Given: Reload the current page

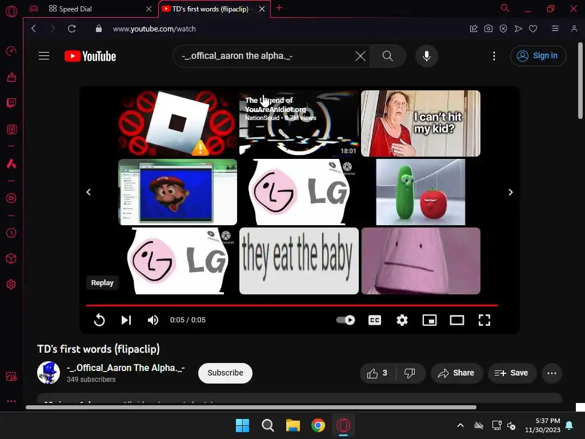Looking at the screenshot, I should click(x=71, y=29).
